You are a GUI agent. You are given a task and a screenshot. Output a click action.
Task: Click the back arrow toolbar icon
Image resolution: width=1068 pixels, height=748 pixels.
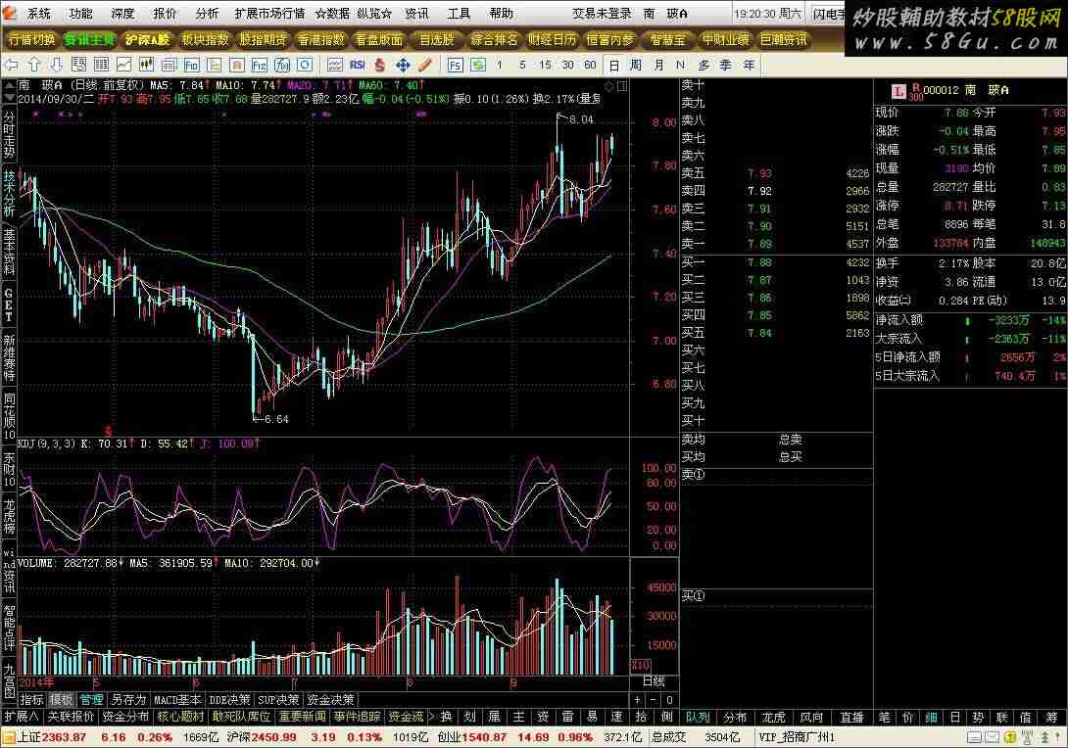coord(12,66)
